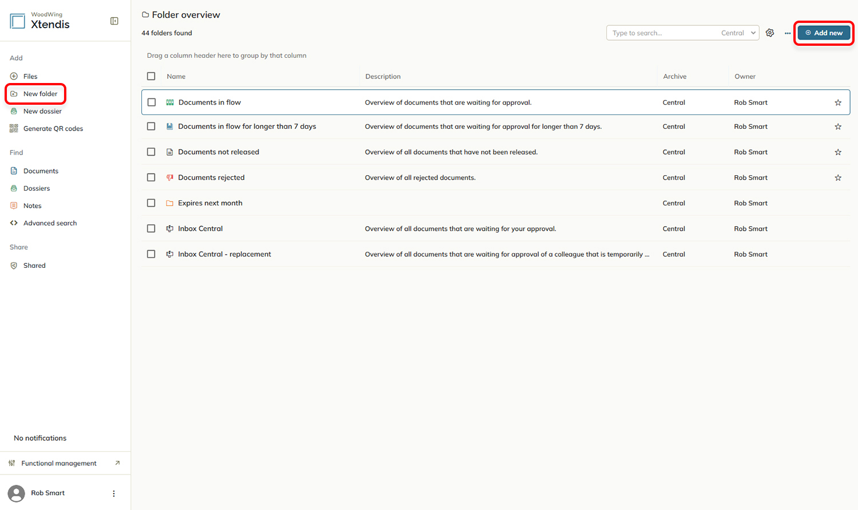This screenshot has width=858, height=510.
Task: Select New dossier in sidebar
Action: 35,111
